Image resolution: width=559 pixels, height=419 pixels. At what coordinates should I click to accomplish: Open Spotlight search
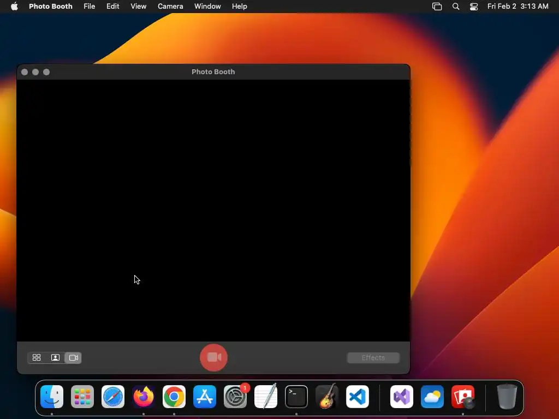[456, 7]
